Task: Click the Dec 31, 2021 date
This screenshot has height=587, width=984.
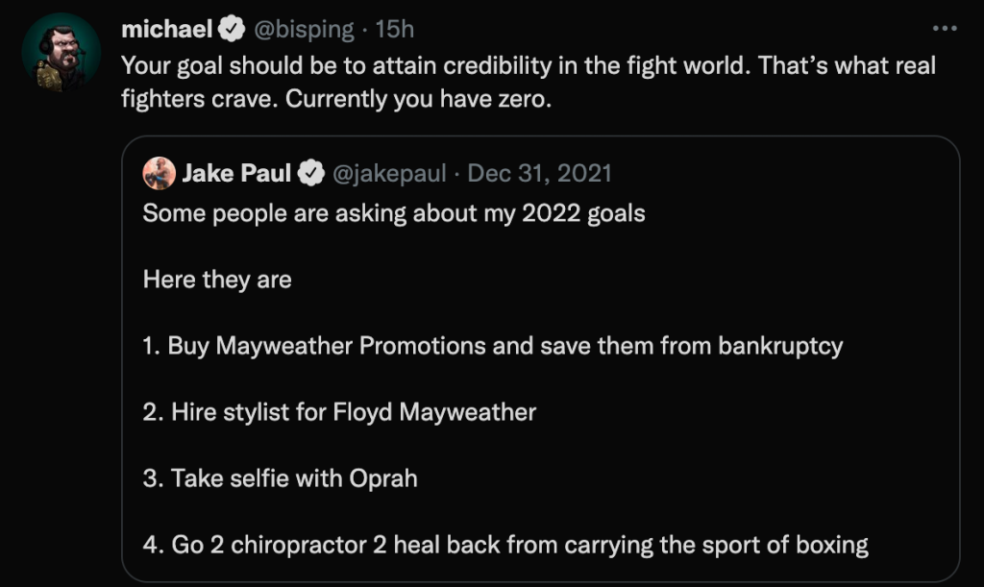Action: click(539, 174)
